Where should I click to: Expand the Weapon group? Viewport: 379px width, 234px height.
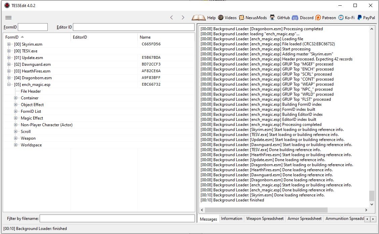[16, 138]
